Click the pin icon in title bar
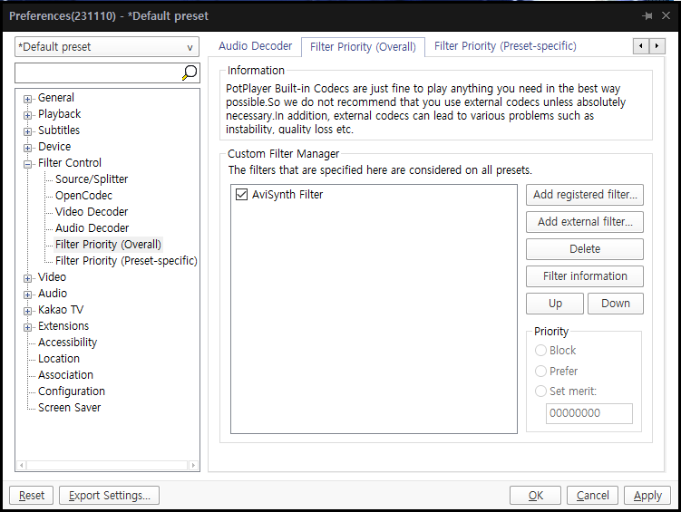 coord(647,15)
